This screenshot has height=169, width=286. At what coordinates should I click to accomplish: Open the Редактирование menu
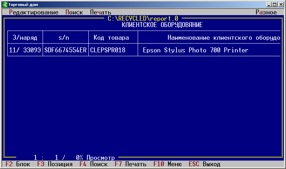(33, 12)
